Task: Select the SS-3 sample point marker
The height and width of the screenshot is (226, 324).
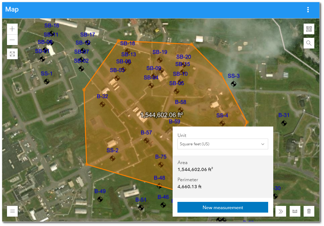Action: point(233,84)
